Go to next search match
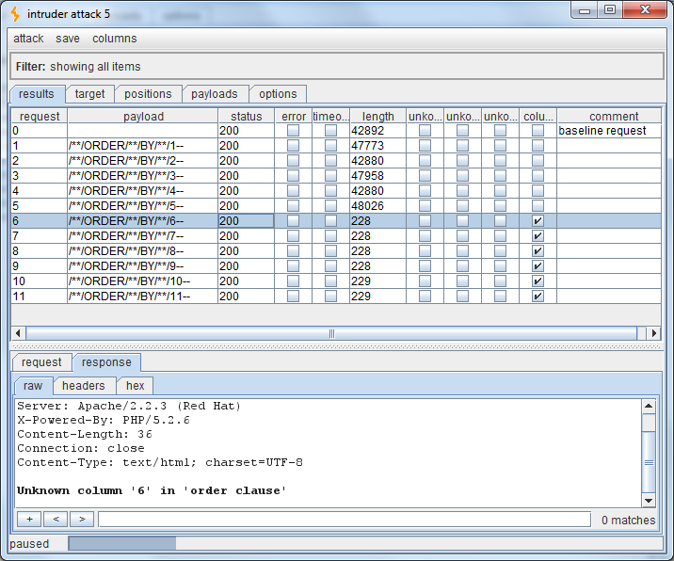 point(82,520)
